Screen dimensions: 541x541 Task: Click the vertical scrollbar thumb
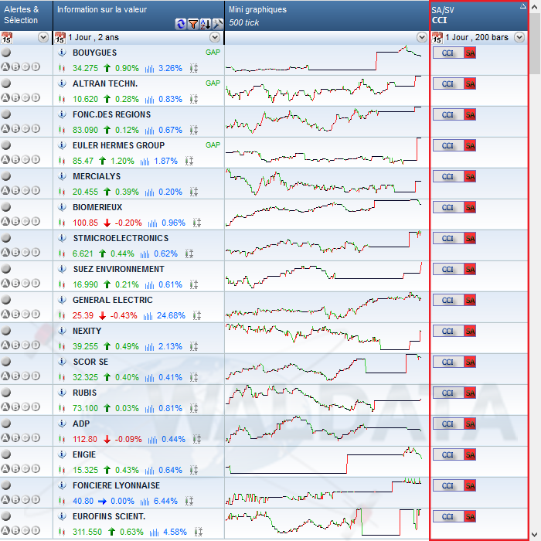[535, 43]
